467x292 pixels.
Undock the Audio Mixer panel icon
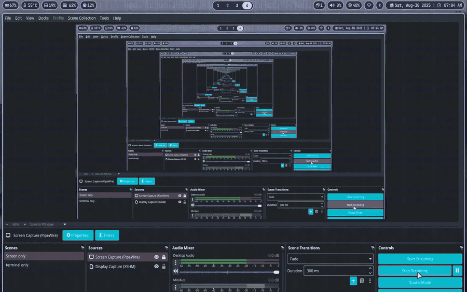click(x=282, y=247)
